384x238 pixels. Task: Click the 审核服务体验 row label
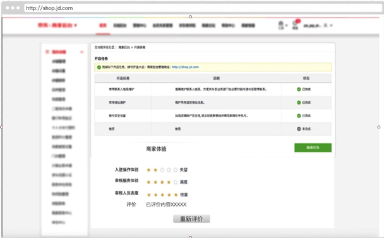click(126, 181)
